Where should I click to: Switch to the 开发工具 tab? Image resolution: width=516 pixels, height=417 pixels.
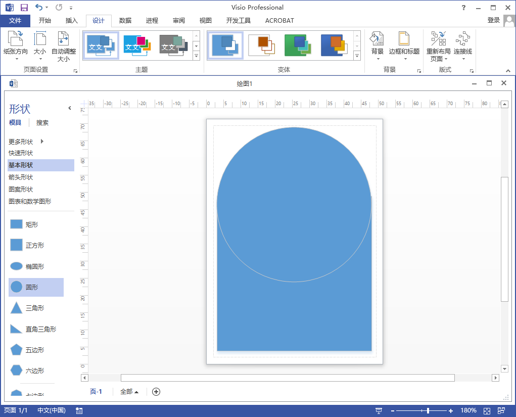point(238,20)
